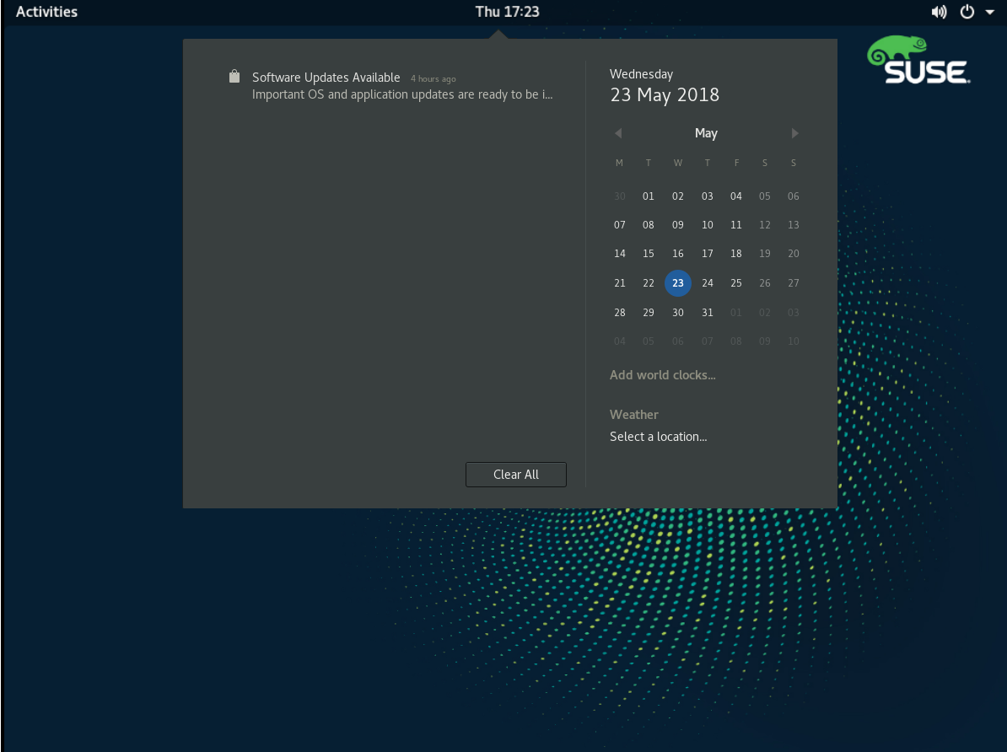
Task: Click the date heading 23 May 2018
Action: [665, 94]
